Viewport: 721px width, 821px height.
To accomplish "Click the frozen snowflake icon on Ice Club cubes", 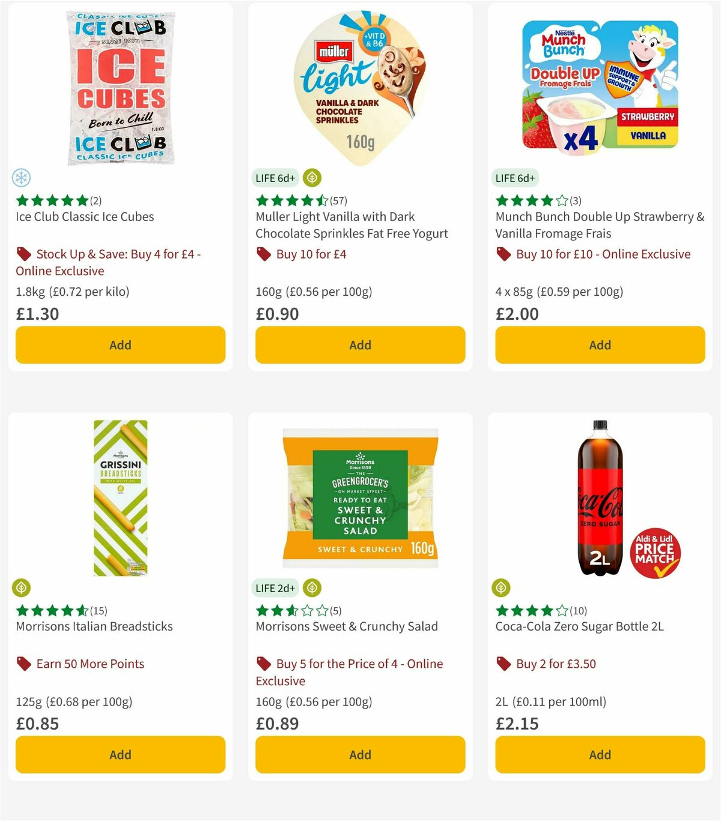I will 22,178.
